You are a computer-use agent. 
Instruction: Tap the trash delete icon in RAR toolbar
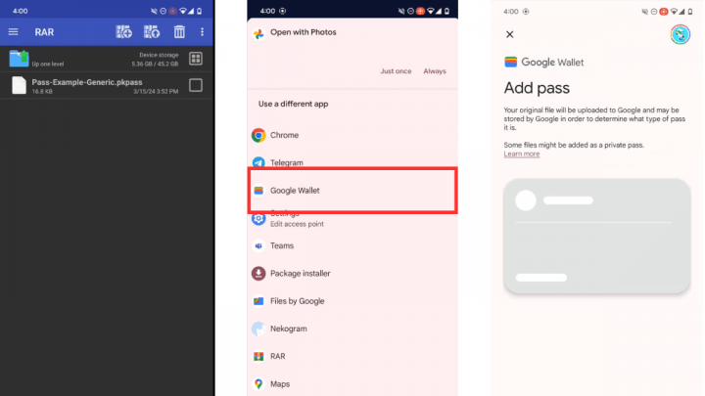[179, 32]
